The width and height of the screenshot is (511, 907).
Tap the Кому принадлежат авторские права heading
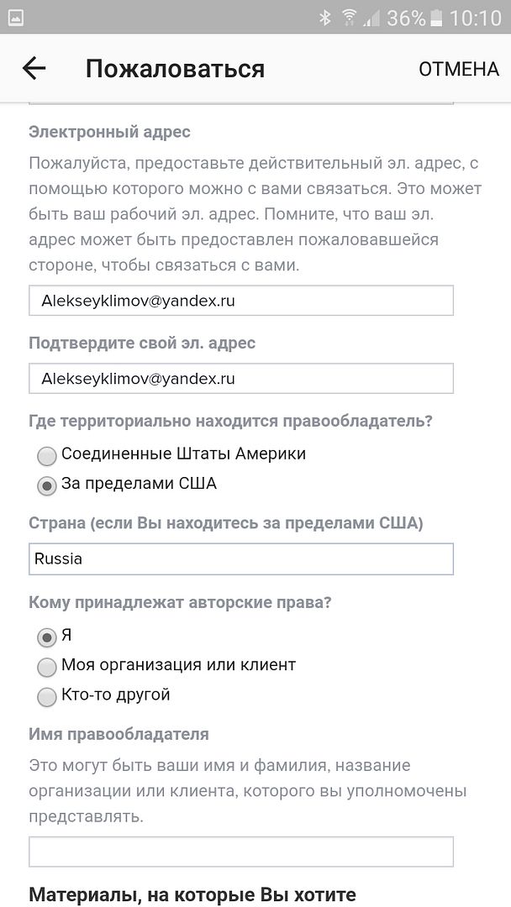click(x=180, y=602)
